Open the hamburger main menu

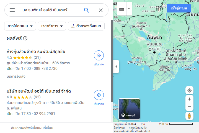[x=12, y=10]
